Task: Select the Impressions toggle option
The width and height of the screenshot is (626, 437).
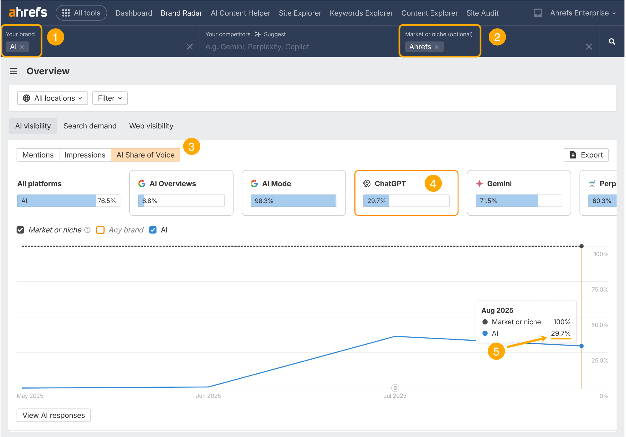Action: [x=85, y=155]
